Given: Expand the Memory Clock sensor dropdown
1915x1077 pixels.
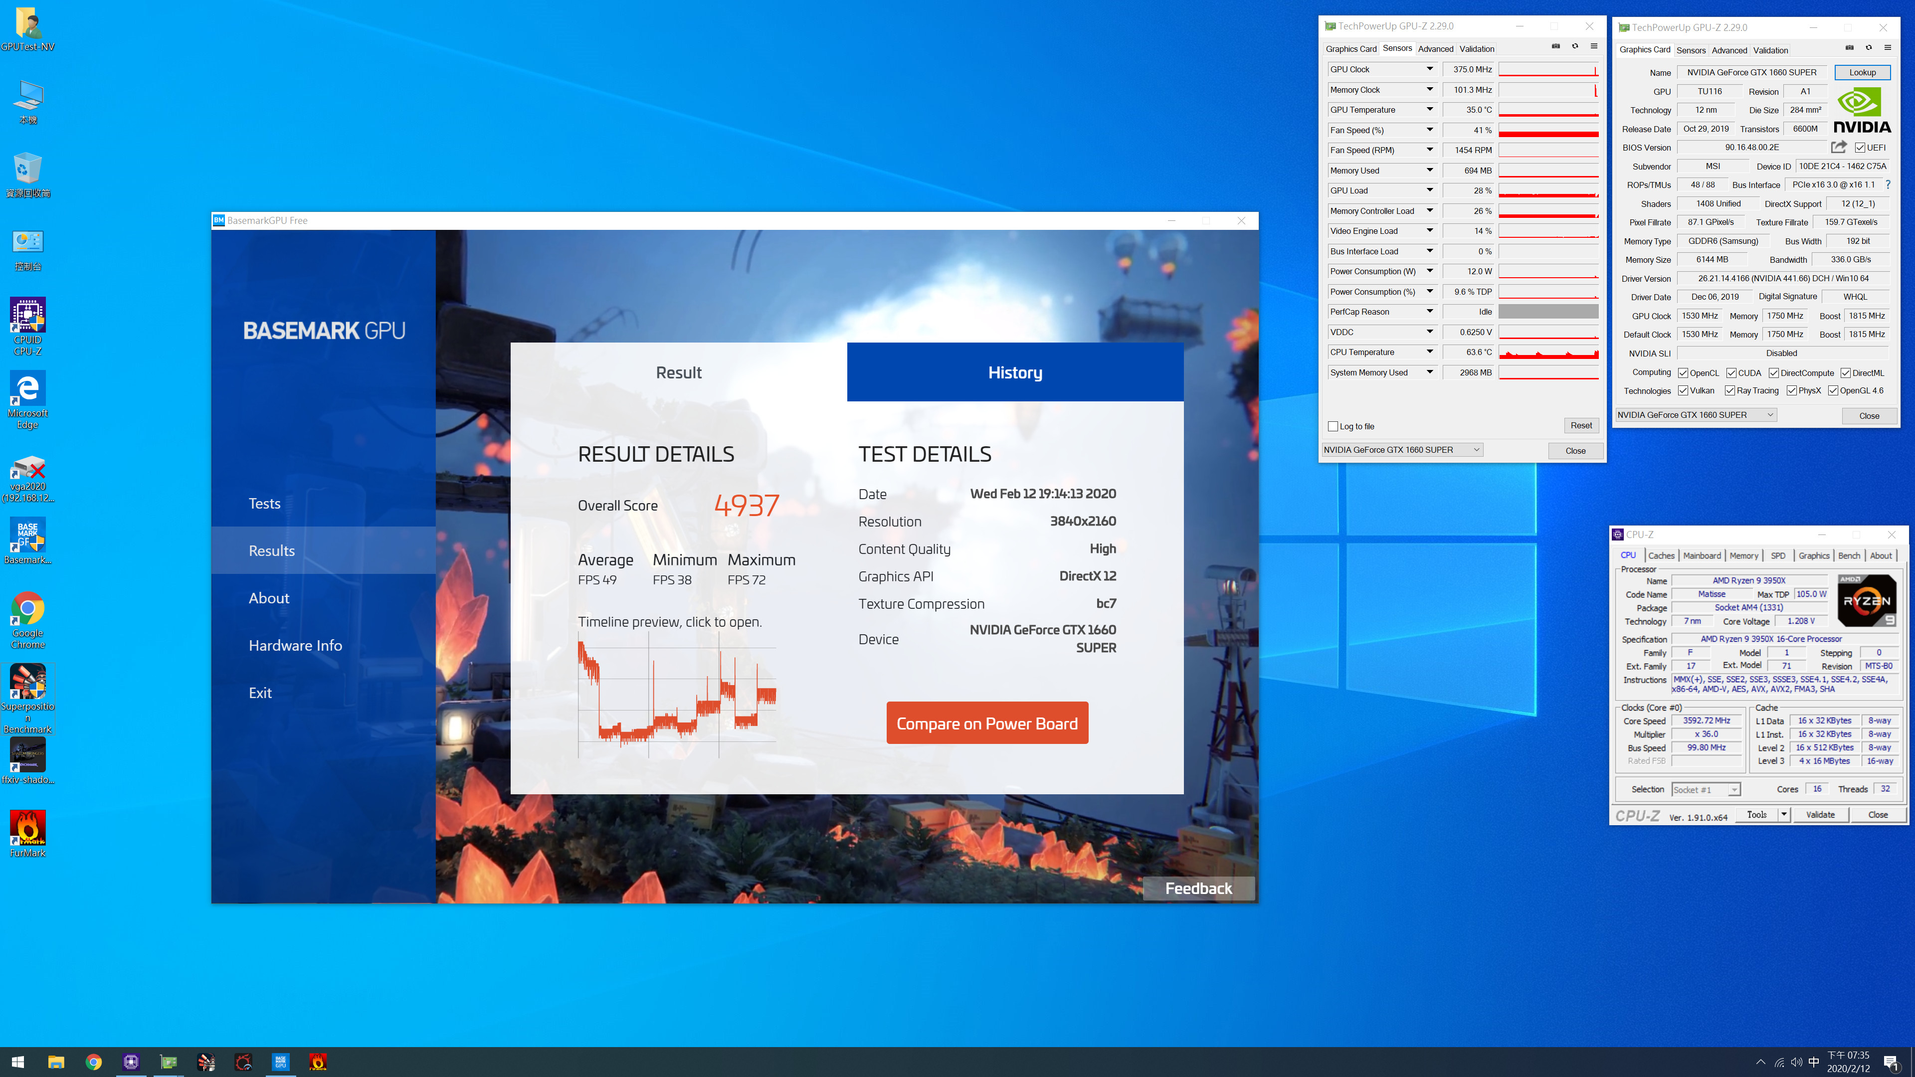Looking at the screenshot, I should pyautogui.click(x=1430, y=89).
